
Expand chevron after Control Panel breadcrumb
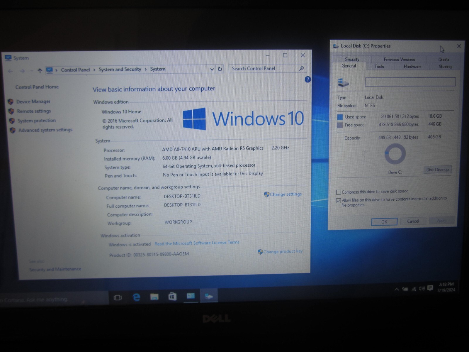(94, 70)
